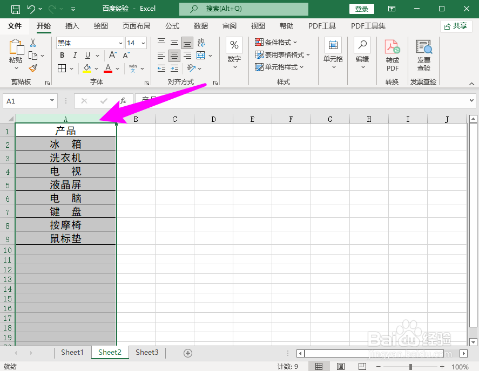Viewport: 479px width, 371px height.
Task: Toggle Italic formatting
Action: [x=75, y=55]
